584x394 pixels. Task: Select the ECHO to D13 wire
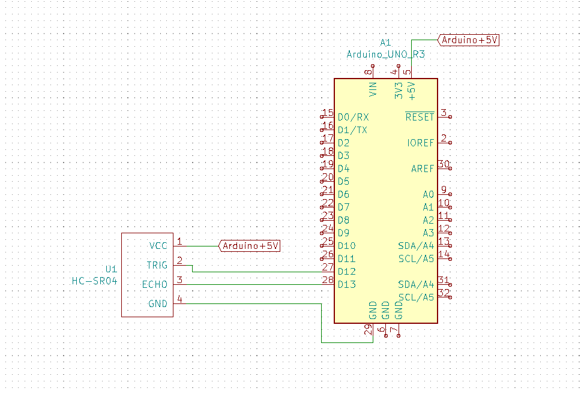[x=252, y=284]
